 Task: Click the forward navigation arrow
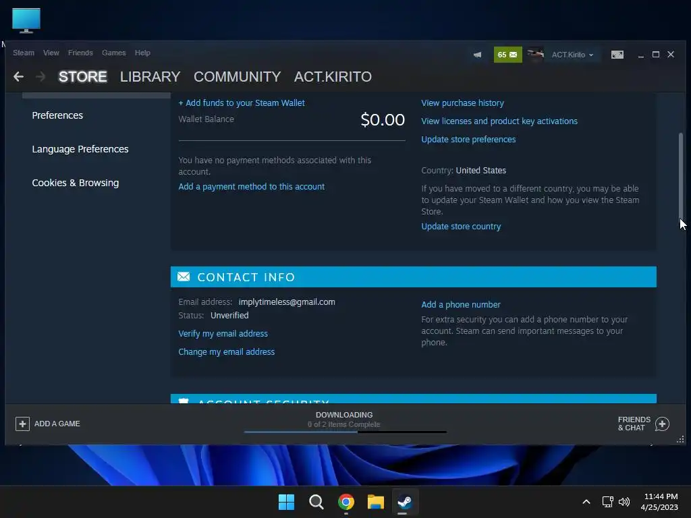tap(40, 77)
